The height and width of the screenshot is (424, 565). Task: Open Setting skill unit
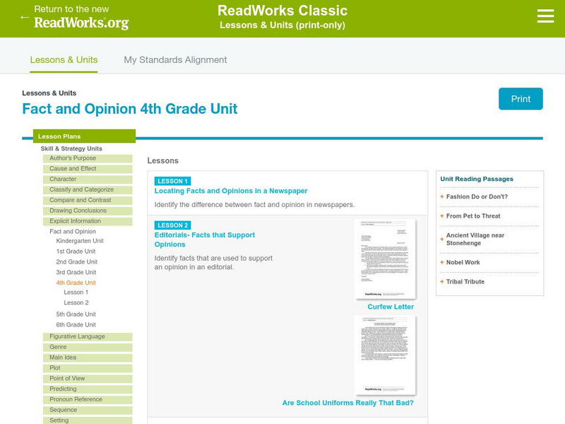88,420
